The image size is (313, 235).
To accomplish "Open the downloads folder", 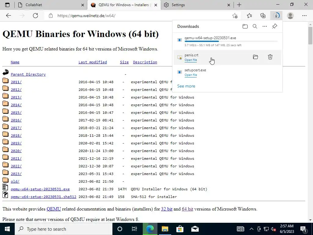I will click(245, 26).
